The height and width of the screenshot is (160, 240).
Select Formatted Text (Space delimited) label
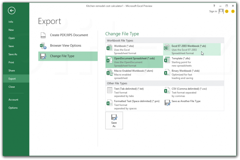pos(137,101)
